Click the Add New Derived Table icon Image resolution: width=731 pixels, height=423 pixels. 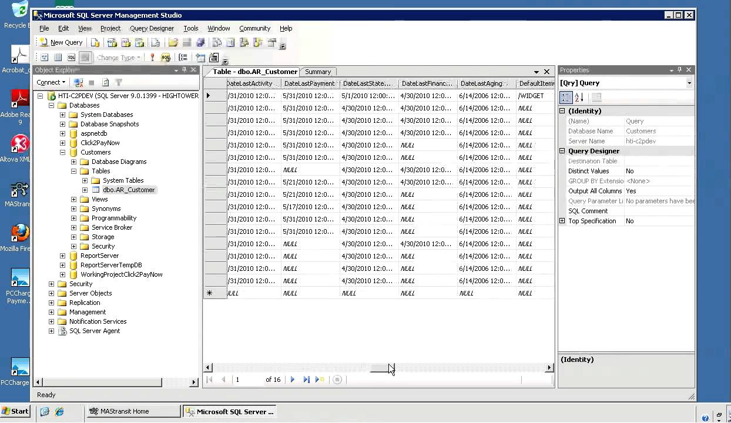coord(214,58)
